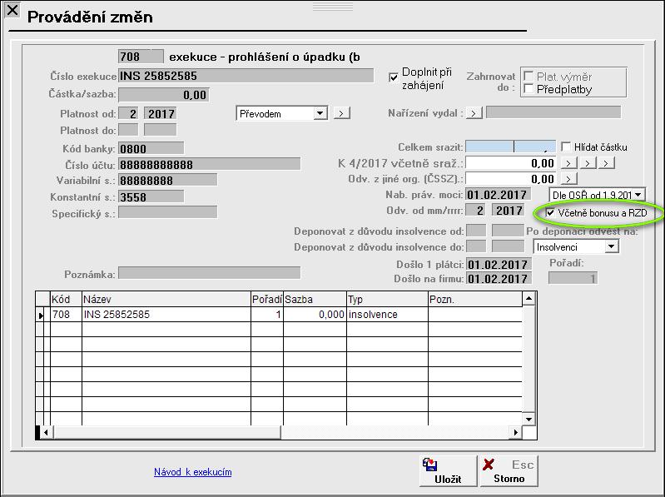
Task: Open the Návod k exekucím link
Action: coord(192,471)
